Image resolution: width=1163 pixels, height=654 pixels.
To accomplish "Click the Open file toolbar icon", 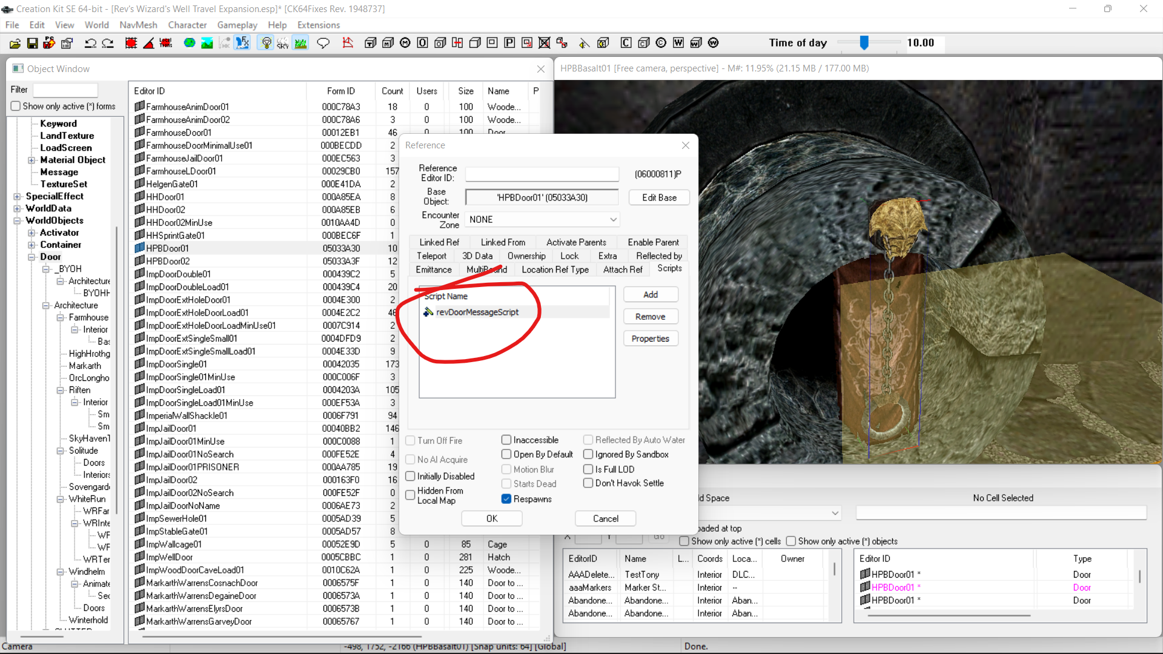I will pyautogui.click(x=15, y=43).
